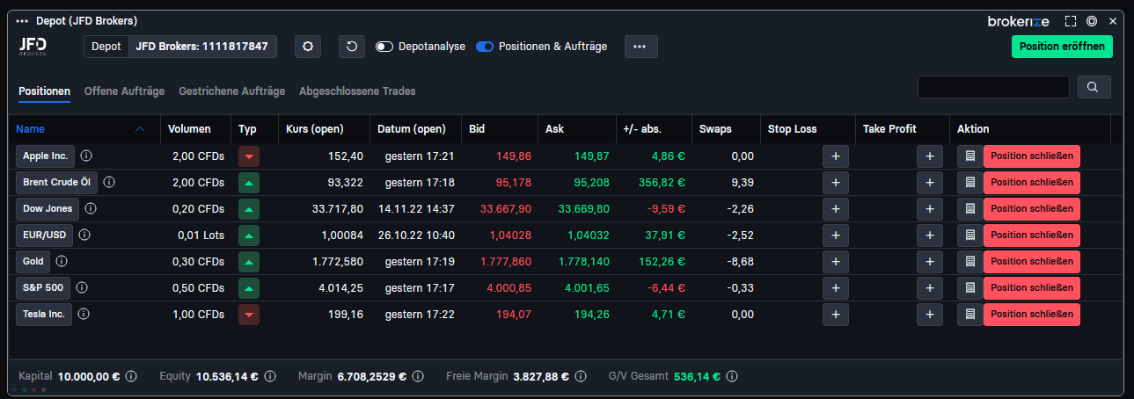
Task: Open details document icon for S&P 500
Action: (969, 287)
